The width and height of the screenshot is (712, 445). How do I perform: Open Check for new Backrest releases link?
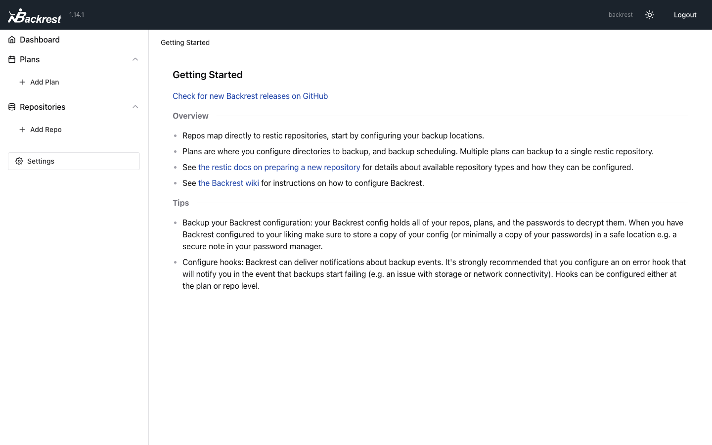(x=250, y=96)
